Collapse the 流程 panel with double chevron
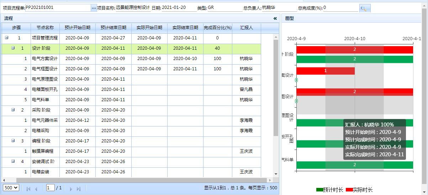428x195 pixels. pyautogui.click(x=275, y=18)
